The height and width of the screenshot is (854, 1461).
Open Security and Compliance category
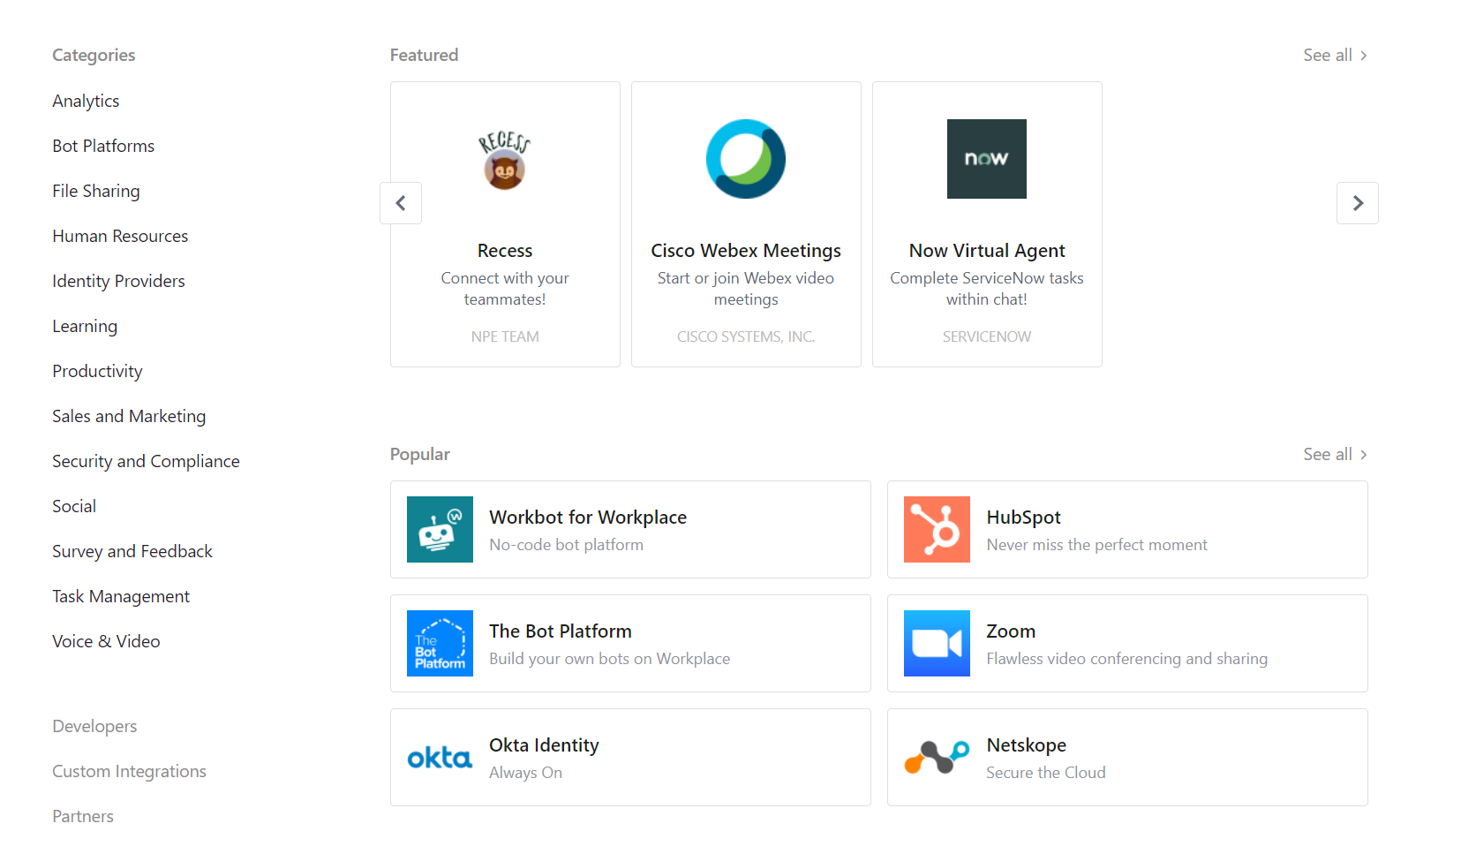point(146,461)
